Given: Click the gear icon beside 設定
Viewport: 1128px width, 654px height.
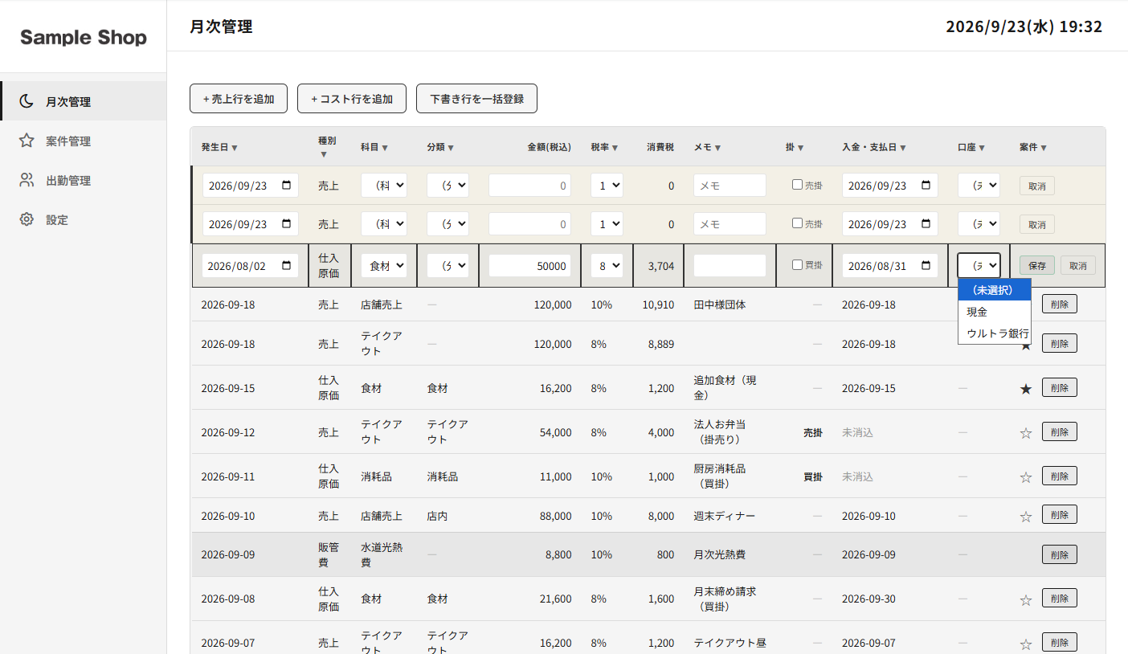Looking at the screenshot, I should point(27,219).
